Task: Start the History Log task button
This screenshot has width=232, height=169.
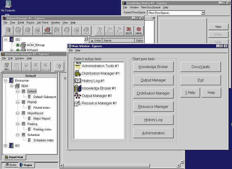Action: coord(153,120)
